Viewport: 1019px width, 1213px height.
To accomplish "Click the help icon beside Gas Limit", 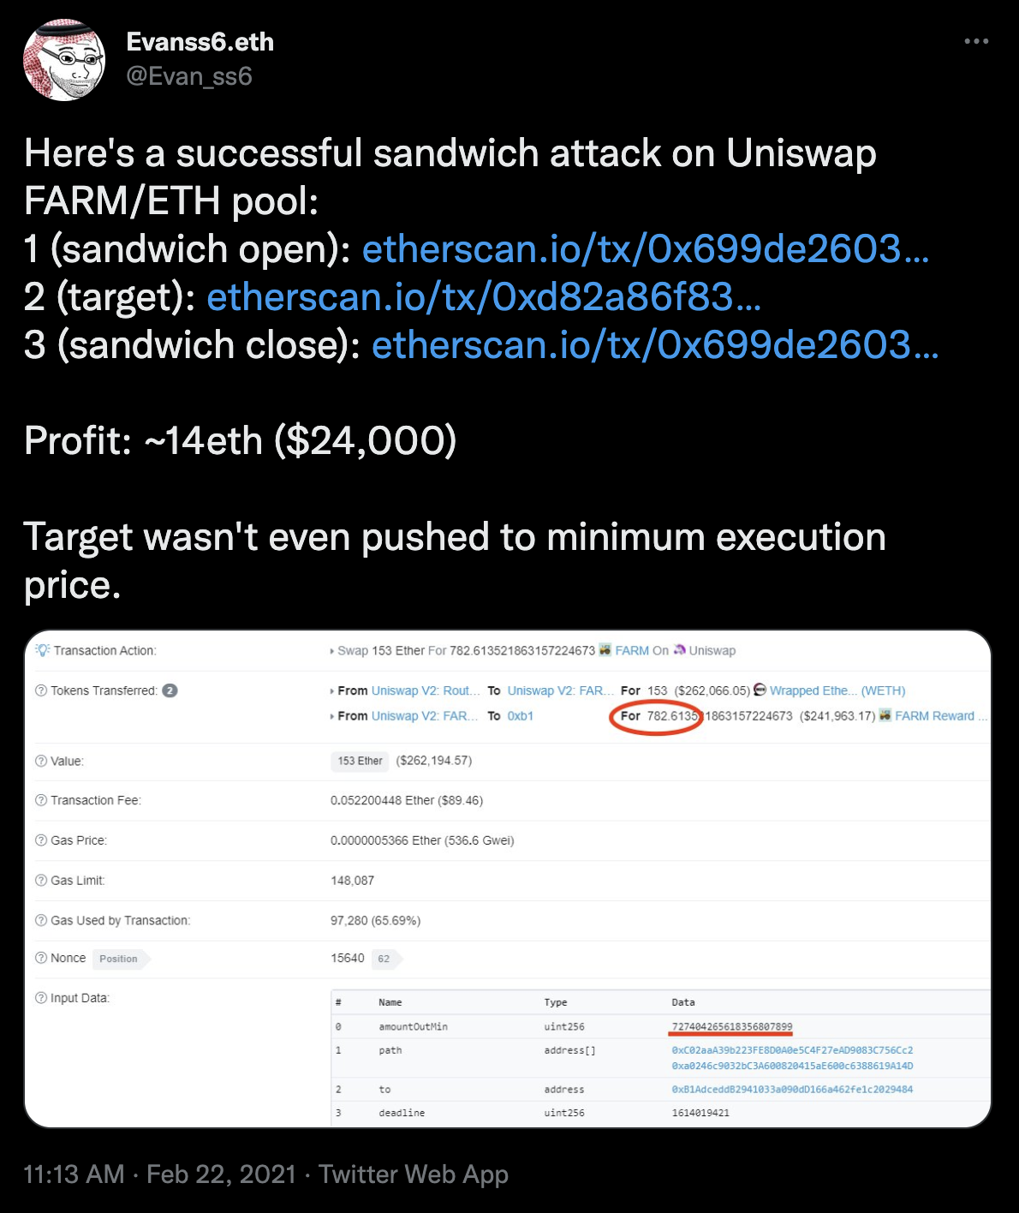I will (x=41, y=880).
